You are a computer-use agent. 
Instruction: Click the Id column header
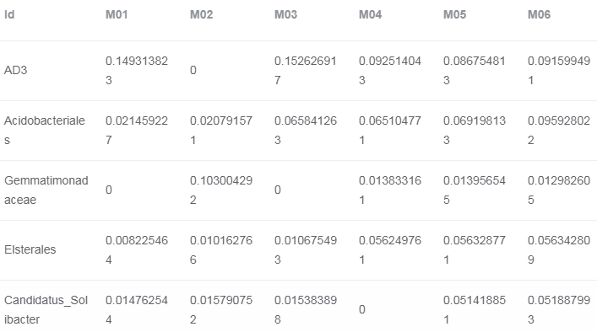coord(9,14)
